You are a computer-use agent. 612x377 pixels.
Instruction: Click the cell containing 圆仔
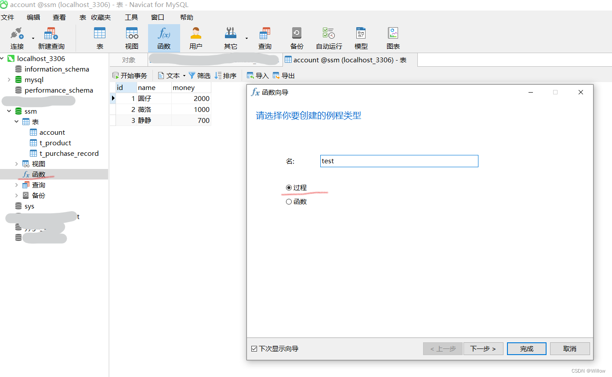pyautogui.click(x=154, y=98)
